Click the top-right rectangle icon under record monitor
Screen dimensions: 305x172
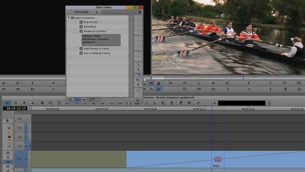click(x=299, y=83)
